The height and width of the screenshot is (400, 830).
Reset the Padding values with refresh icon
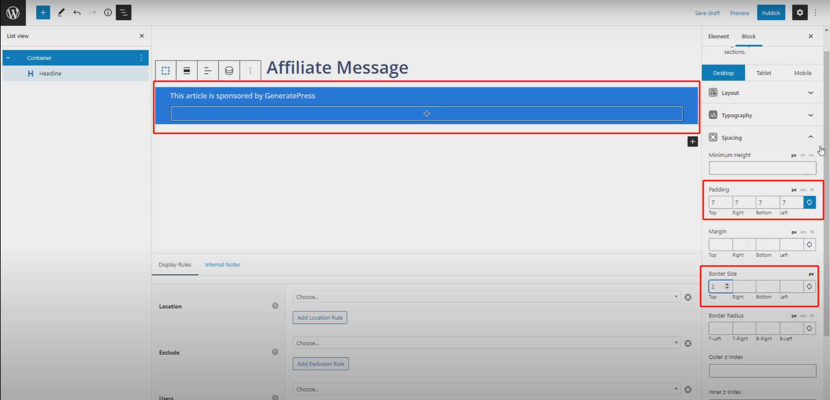pos(809,202)
